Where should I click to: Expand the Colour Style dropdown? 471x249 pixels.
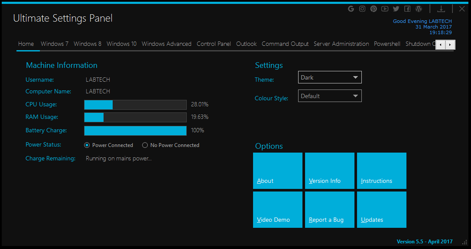(x=330, y=96)
